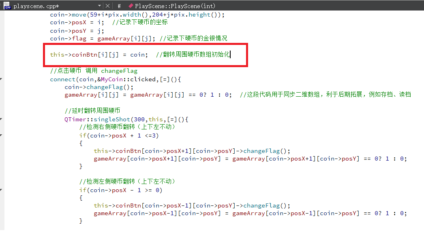
Task: Click the 'coin->changeFlag();' call
Action: tap(99, 87)
